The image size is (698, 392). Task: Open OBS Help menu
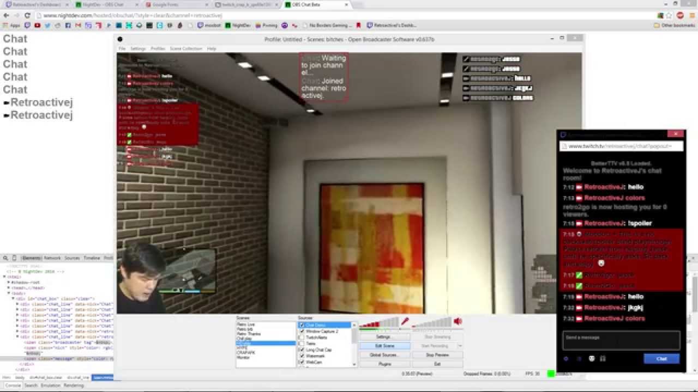(x=211, y=48)
